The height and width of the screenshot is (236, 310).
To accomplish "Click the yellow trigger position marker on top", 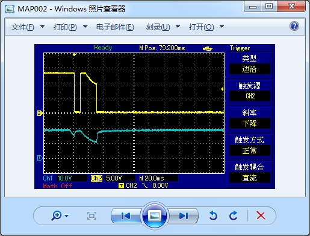I will point(74,54).
